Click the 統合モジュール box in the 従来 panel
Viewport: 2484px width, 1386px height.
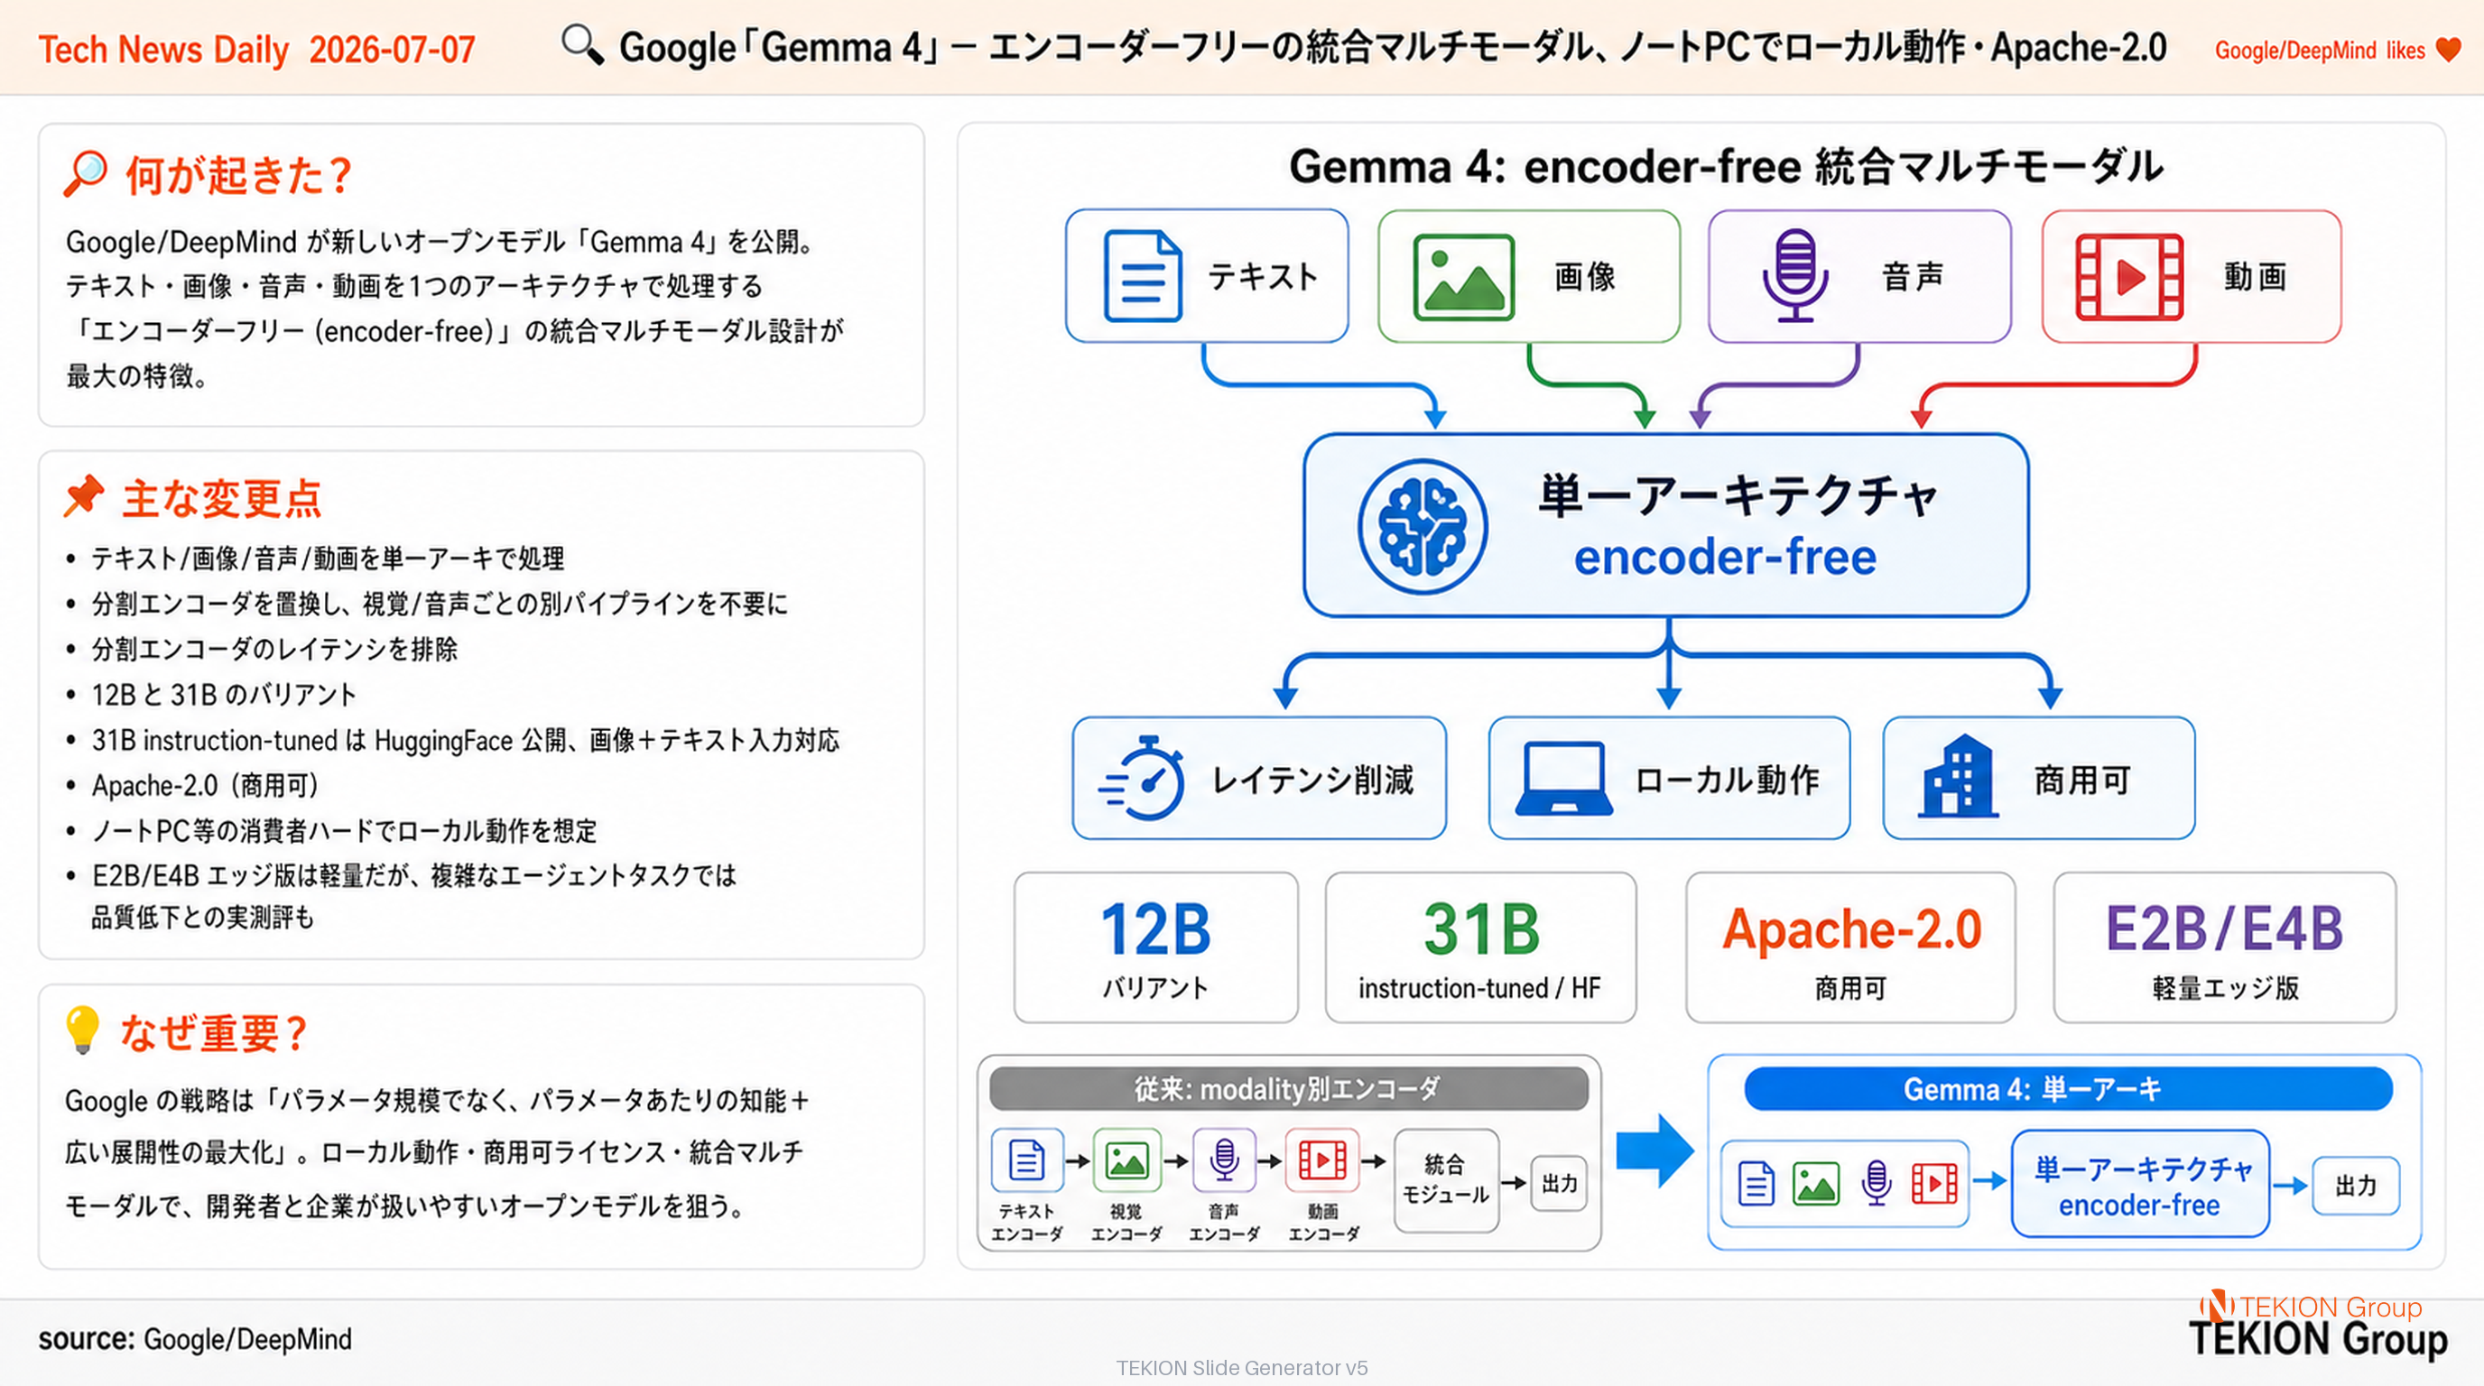click(1446, 1179)
